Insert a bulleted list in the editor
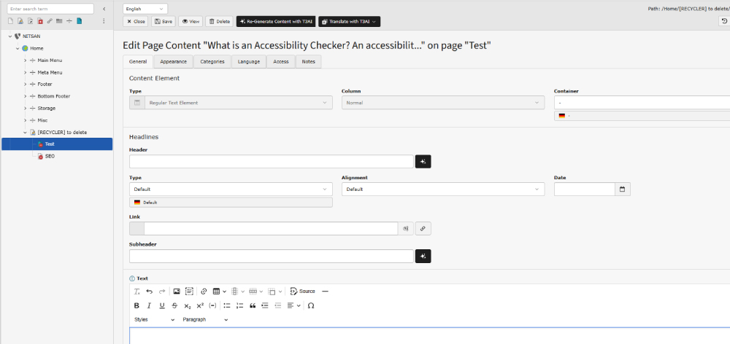This screenshot has width=730, height=344. click(227, 305)
